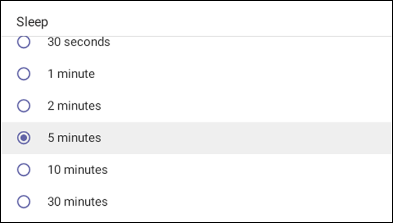Click the header area right of Sleep title
Viewport: 393px width, 223px height.
click(x=222, y=22)
